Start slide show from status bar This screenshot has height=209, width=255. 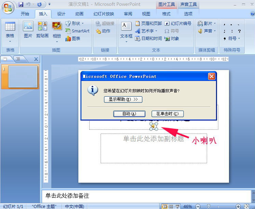tap(177, 206)
